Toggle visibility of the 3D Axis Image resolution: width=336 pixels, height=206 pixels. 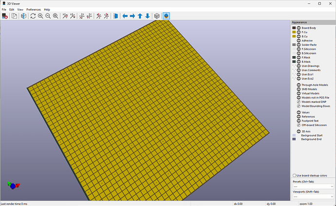pyautogui.click(x=299, y=131)
